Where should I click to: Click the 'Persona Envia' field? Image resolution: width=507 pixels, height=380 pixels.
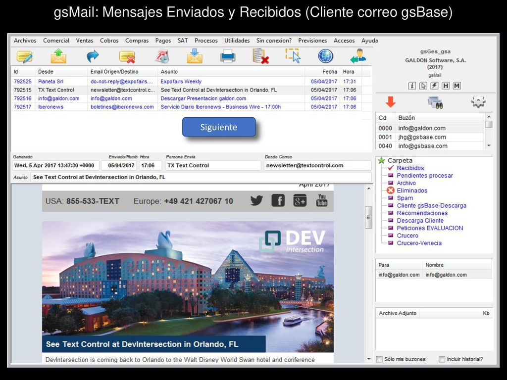[213, 165]
